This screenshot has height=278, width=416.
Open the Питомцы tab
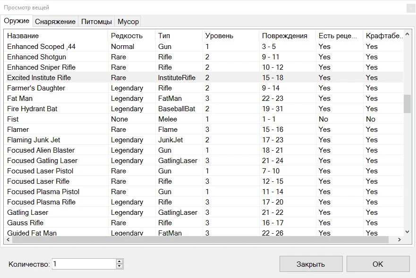click(x=96, y=22)
